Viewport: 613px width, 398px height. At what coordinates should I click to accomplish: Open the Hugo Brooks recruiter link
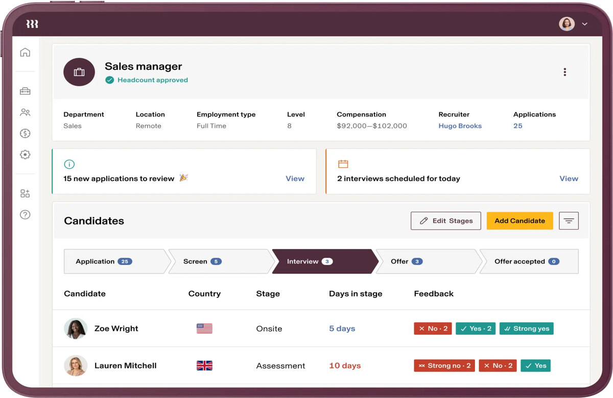click(460, 126)
